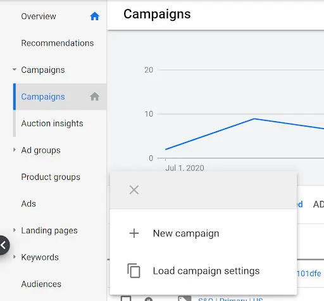Expand the Ad groups arrow
This screenshot has width=324, height=301.
point(15,150)
